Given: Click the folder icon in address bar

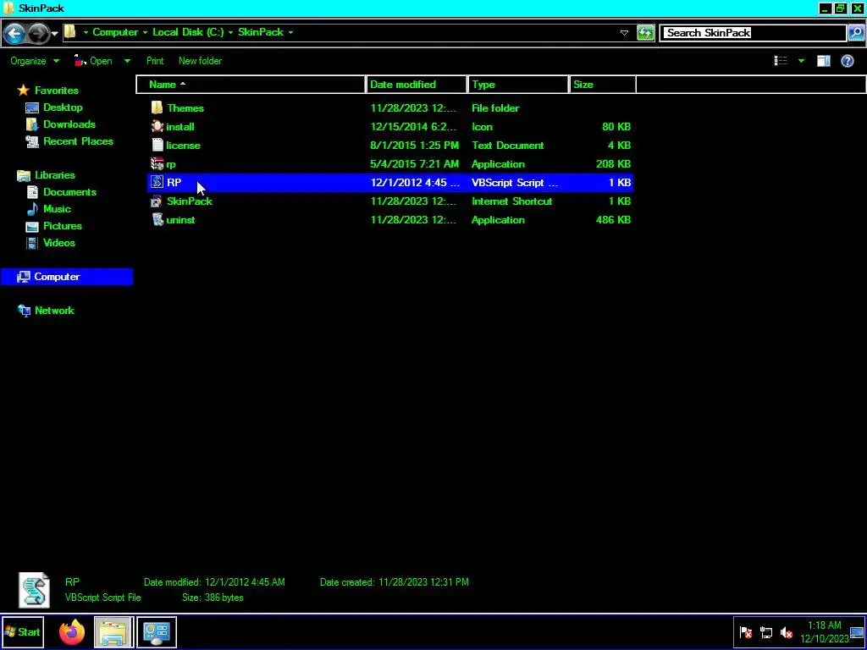Looking at the screenshot, I should (69, 32).
